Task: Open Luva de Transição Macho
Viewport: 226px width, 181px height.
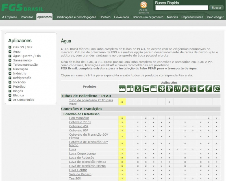Action: point(87,166)
